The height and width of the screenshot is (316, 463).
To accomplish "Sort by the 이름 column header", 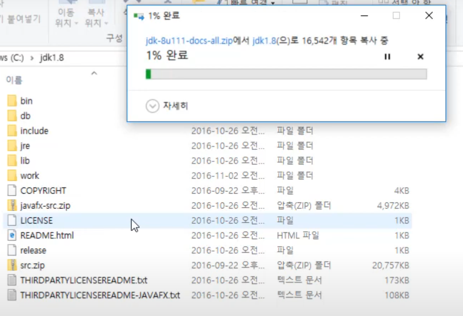I will (x=14, y=80).
